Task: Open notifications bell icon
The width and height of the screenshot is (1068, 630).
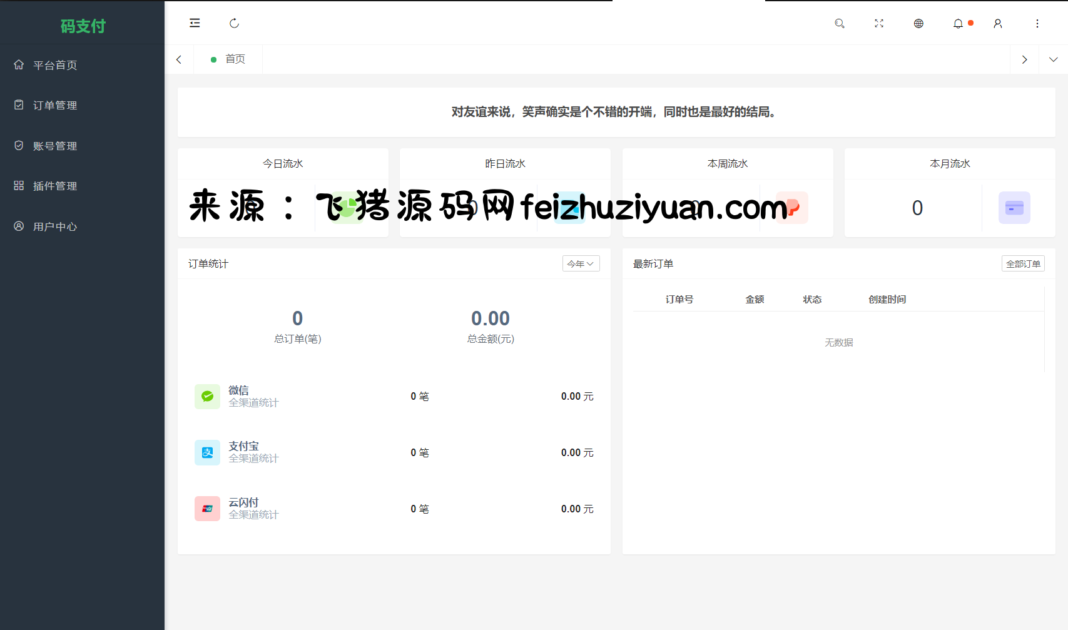Action: 958,23
